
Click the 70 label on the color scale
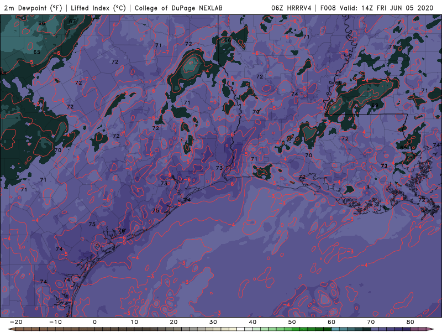coord(371,322)
